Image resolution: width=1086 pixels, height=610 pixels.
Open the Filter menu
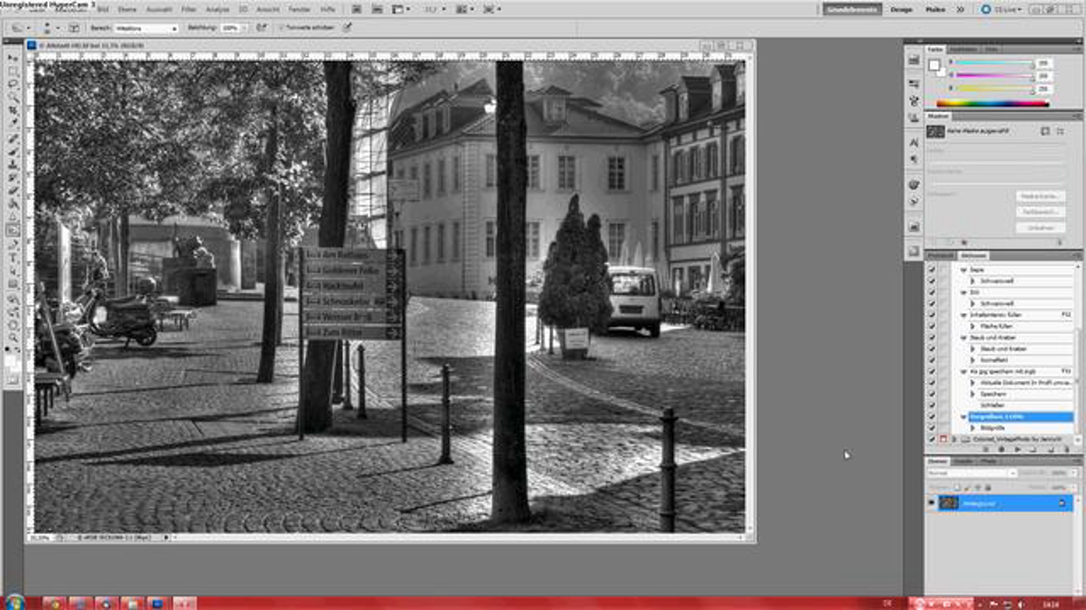(x=188, y=9)
